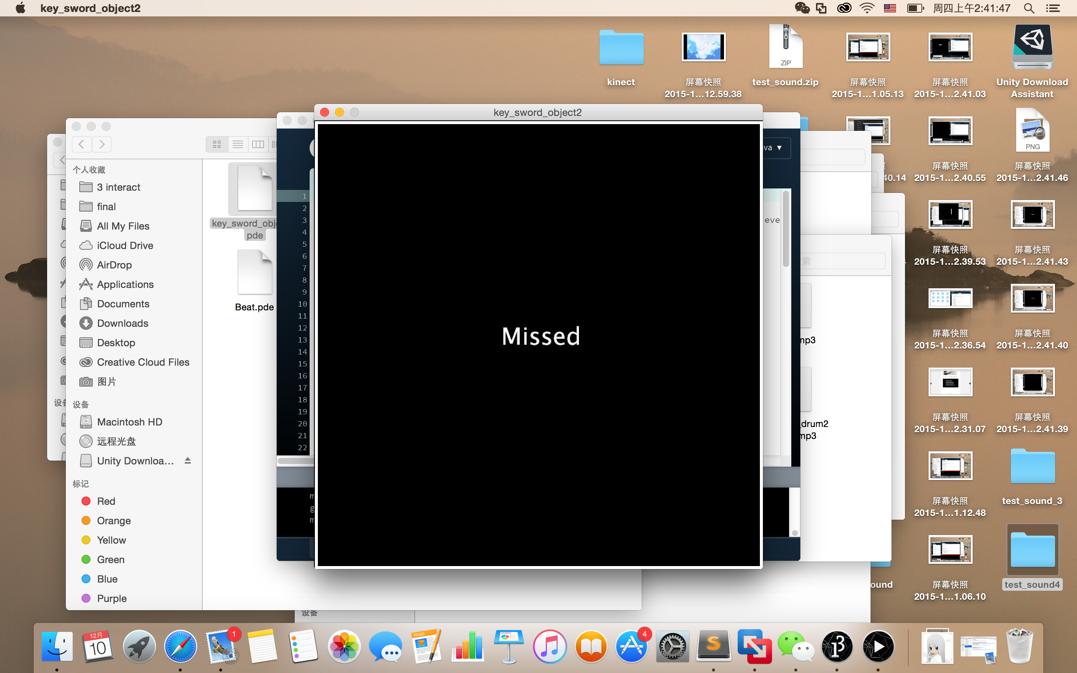This screenshot has width=1077, height=673.
Task: Open Notification Center icon
Action: coord(1053,8)
